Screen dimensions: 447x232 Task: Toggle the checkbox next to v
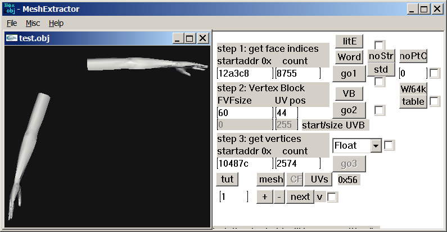coord(332,197)
